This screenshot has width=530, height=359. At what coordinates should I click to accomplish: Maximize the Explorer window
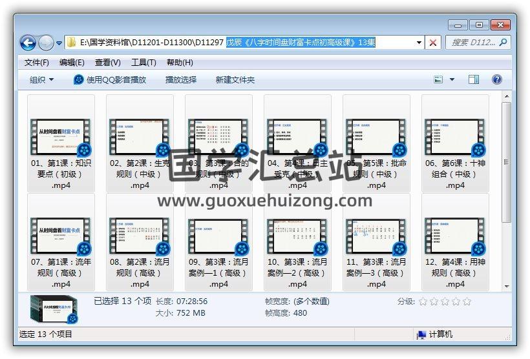pos(479,25)
